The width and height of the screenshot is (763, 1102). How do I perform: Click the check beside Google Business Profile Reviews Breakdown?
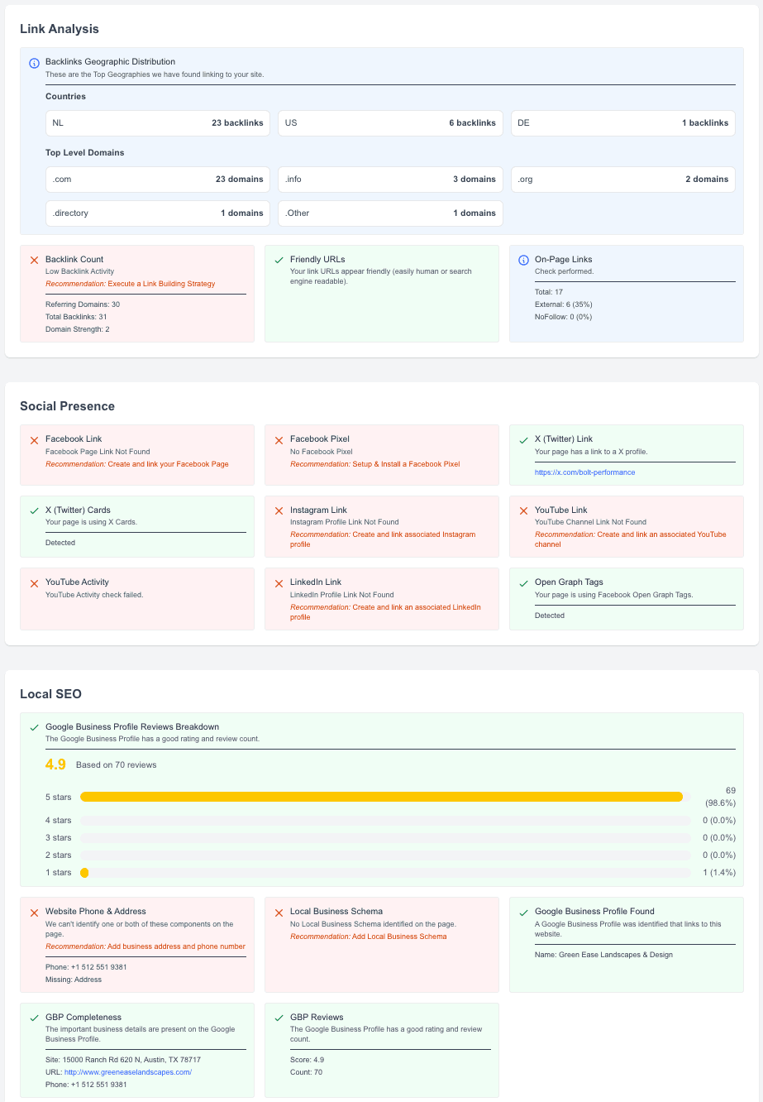click(33, 726)
